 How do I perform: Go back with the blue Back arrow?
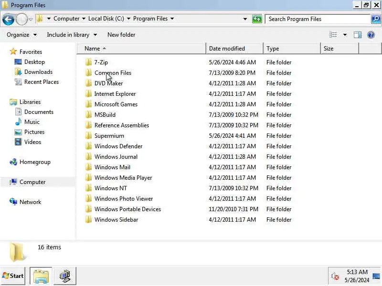(8, 19)
